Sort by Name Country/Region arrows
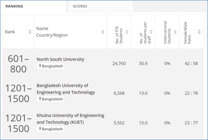 click(103, 32)
